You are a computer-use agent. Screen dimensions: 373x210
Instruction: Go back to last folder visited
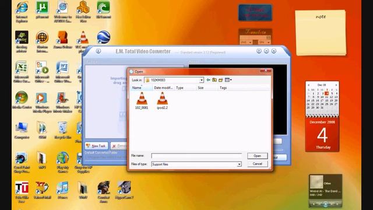(209, 80)
